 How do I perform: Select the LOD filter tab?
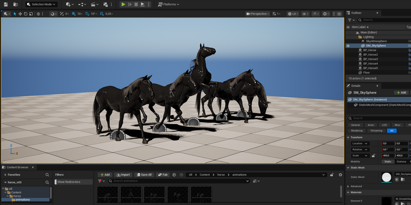coord(385,125)
